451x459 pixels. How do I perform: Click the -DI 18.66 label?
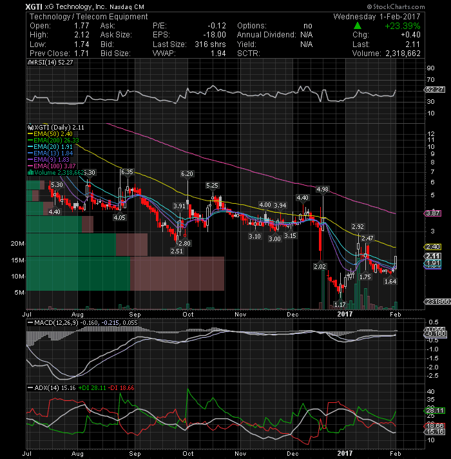(x=121, y=388)
